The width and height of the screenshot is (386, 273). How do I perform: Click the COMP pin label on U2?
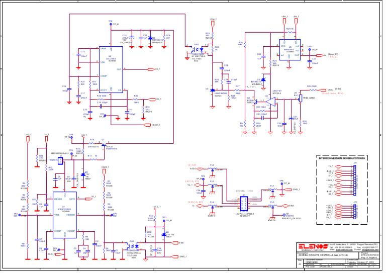click(104, 76)
